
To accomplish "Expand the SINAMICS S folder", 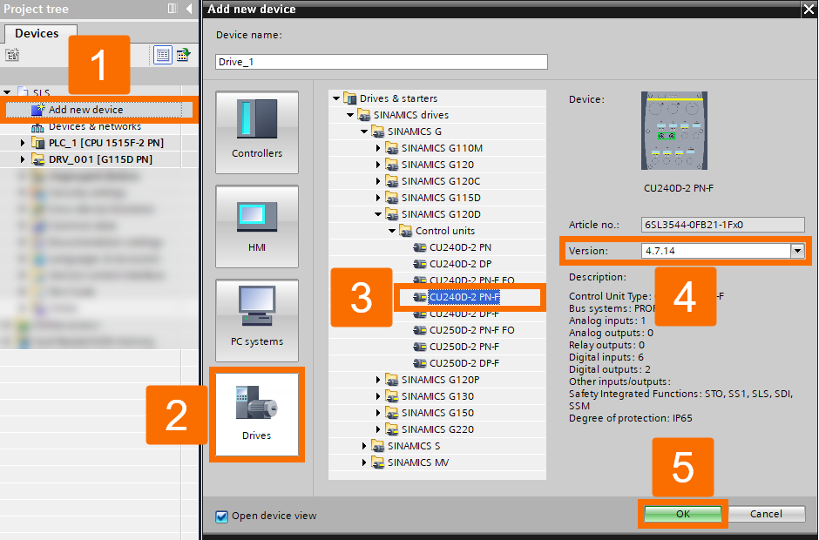I will click(x=364, y=446).
